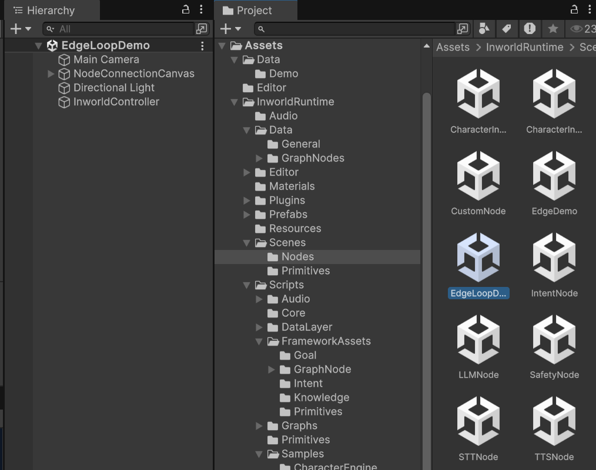This screenshot has height=470, width=596.
Task: Select Audio folder under InworldRuntime
Action: (276, 116)
